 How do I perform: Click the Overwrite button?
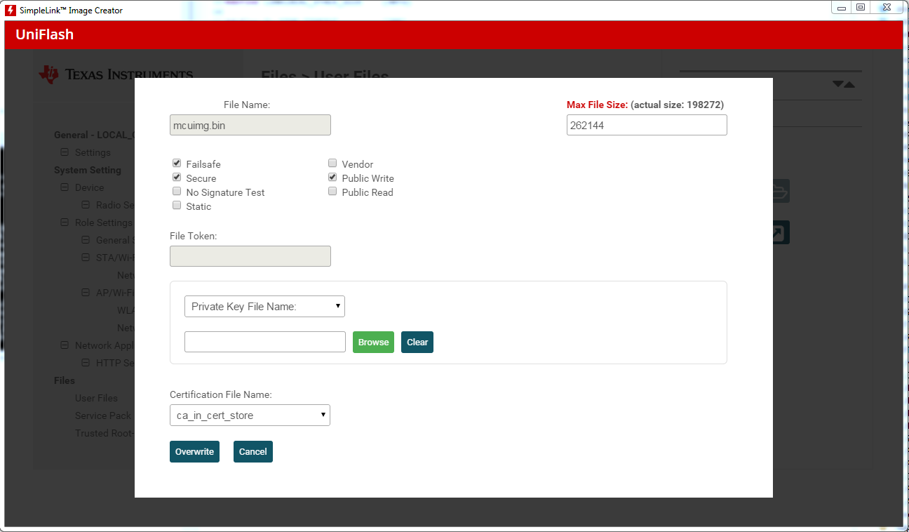click(x=194, y=452)
